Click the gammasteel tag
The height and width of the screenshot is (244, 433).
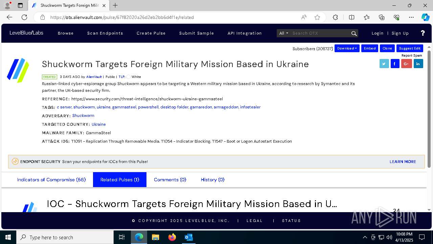(124, 107)
